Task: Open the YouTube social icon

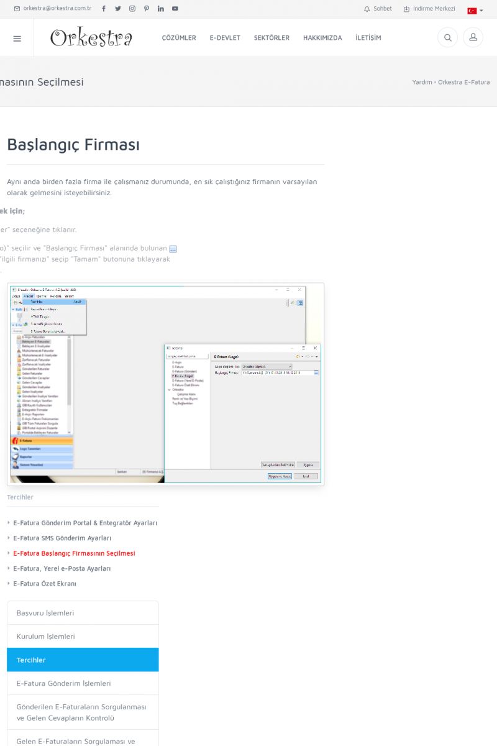Action: [x=175, y=9]
